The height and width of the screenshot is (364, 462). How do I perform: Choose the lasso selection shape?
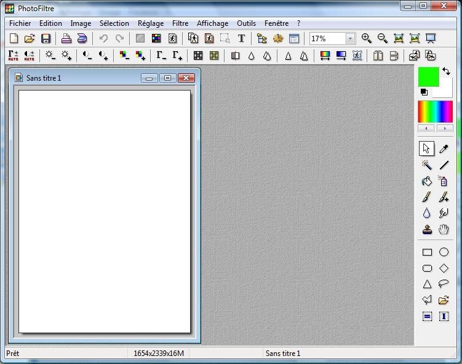pos(444,284)
